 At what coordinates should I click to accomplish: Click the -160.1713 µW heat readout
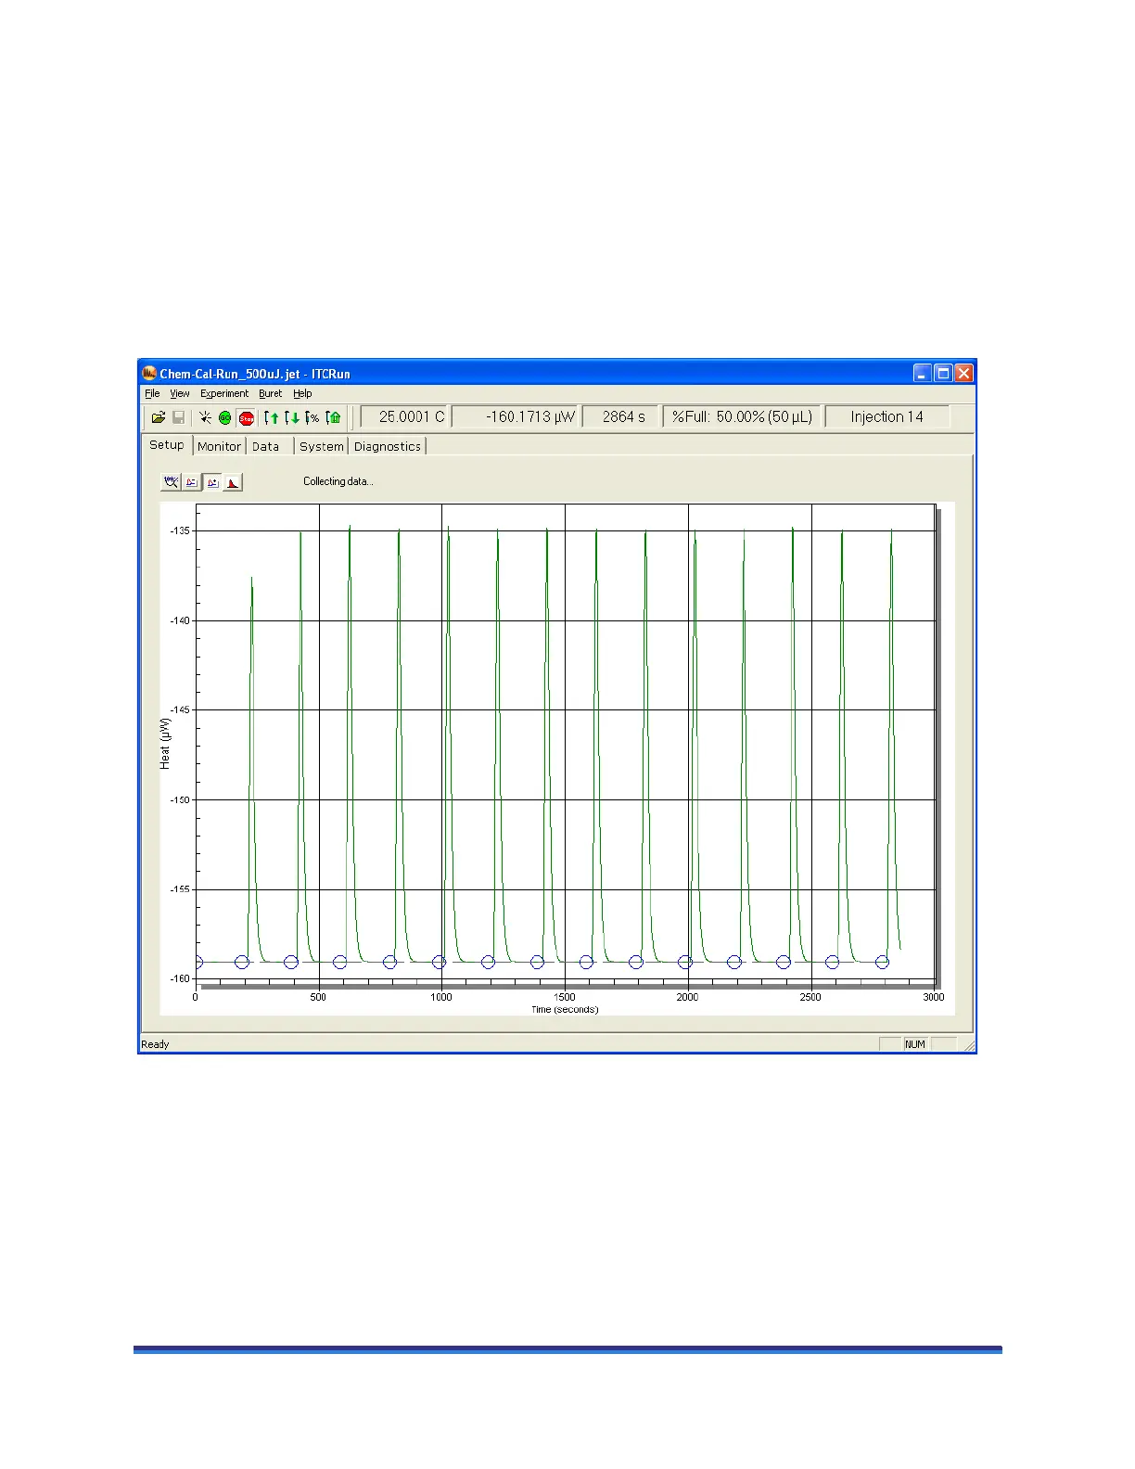[x=516, y=417]
